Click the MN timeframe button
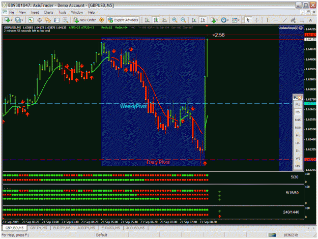 (298, 166)
